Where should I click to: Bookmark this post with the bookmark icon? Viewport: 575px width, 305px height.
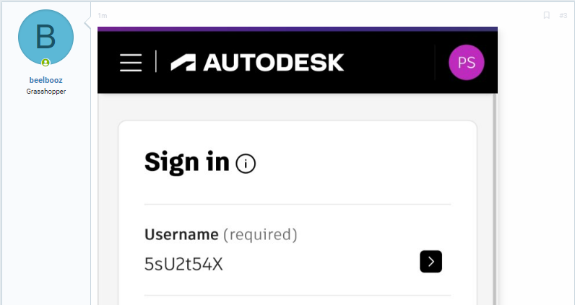pyautogui.click(x=546, y=15)
